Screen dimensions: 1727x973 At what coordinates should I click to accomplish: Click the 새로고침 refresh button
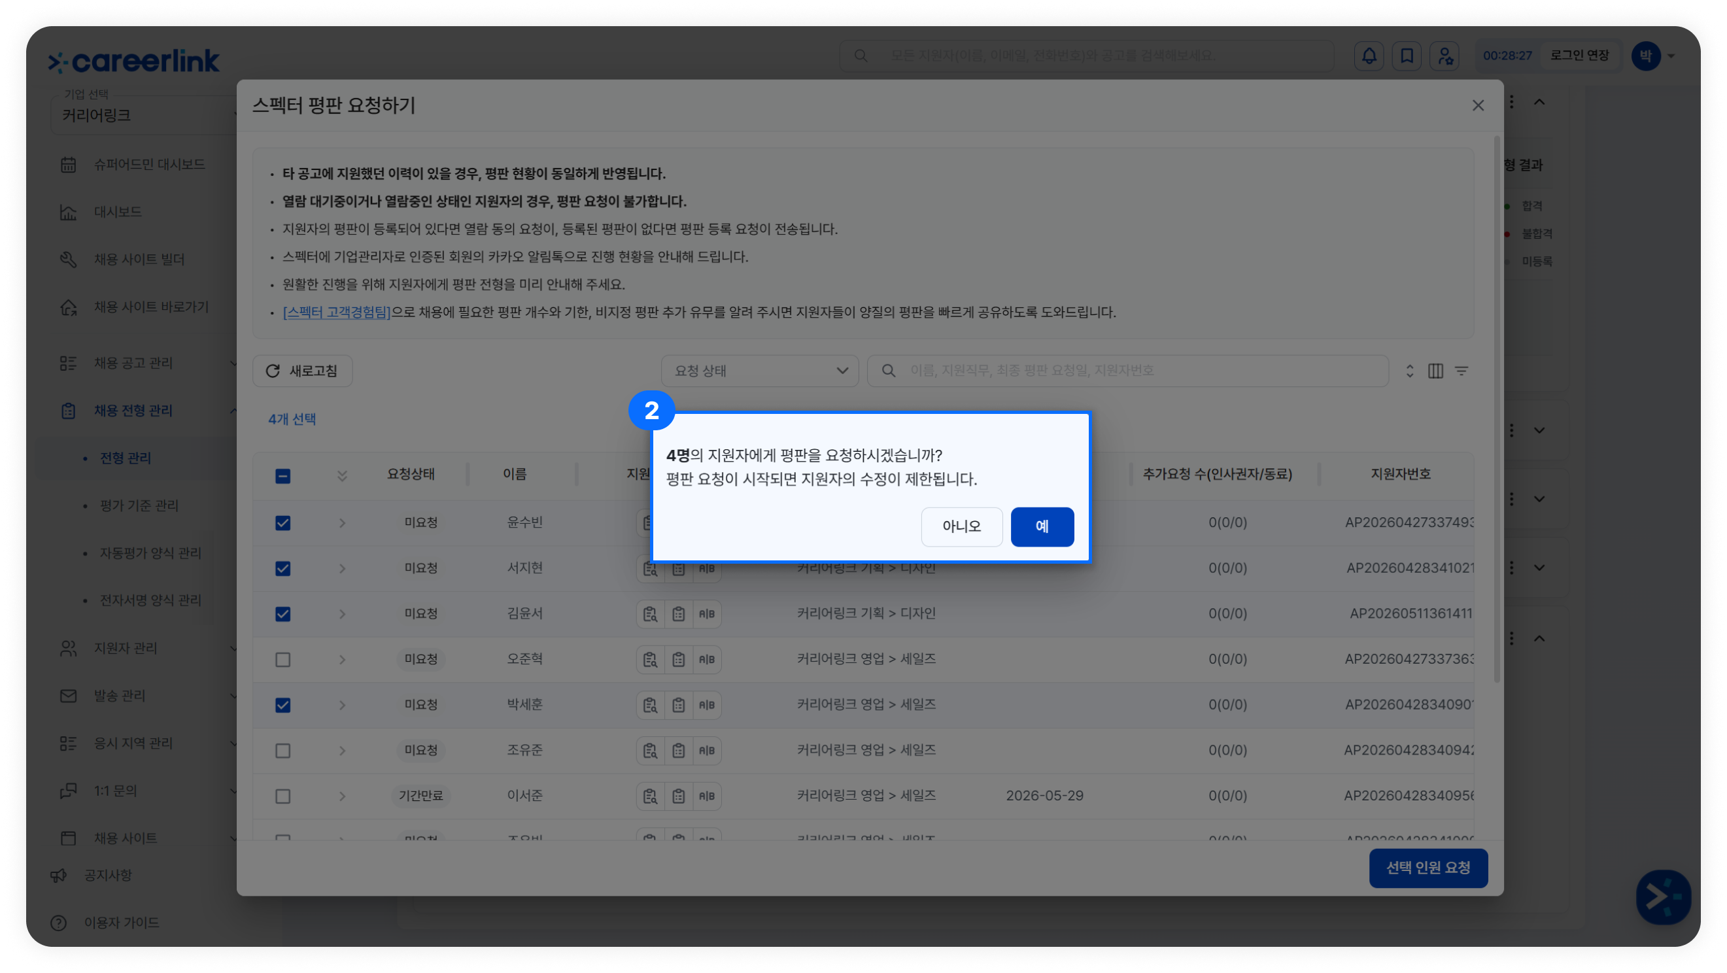(302, 371)
